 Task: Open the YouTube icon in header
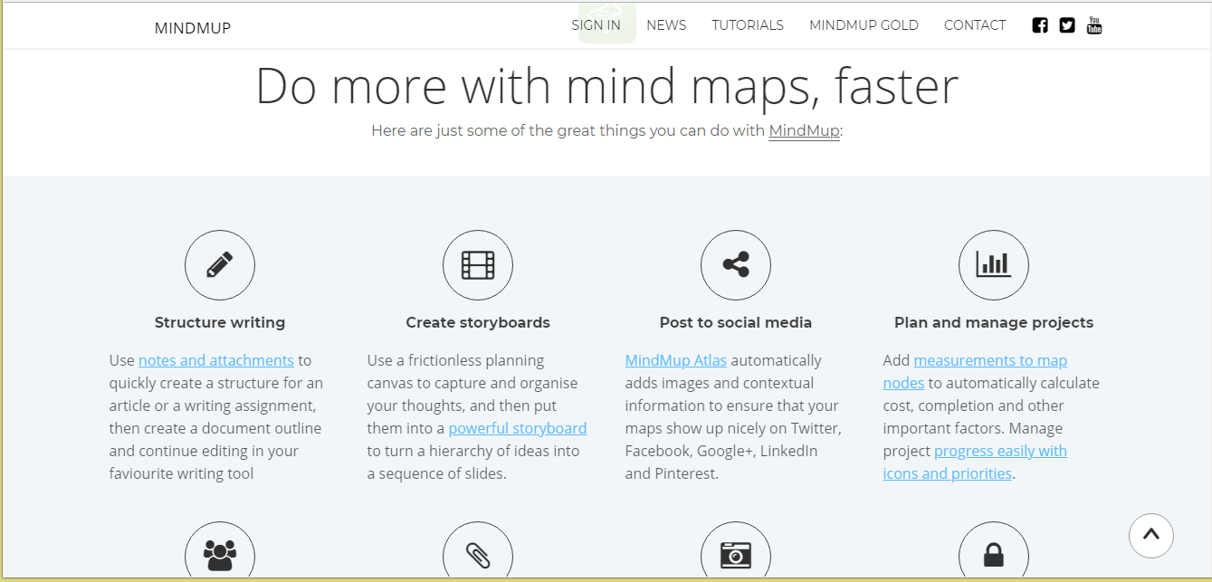tap(1094, 25)
